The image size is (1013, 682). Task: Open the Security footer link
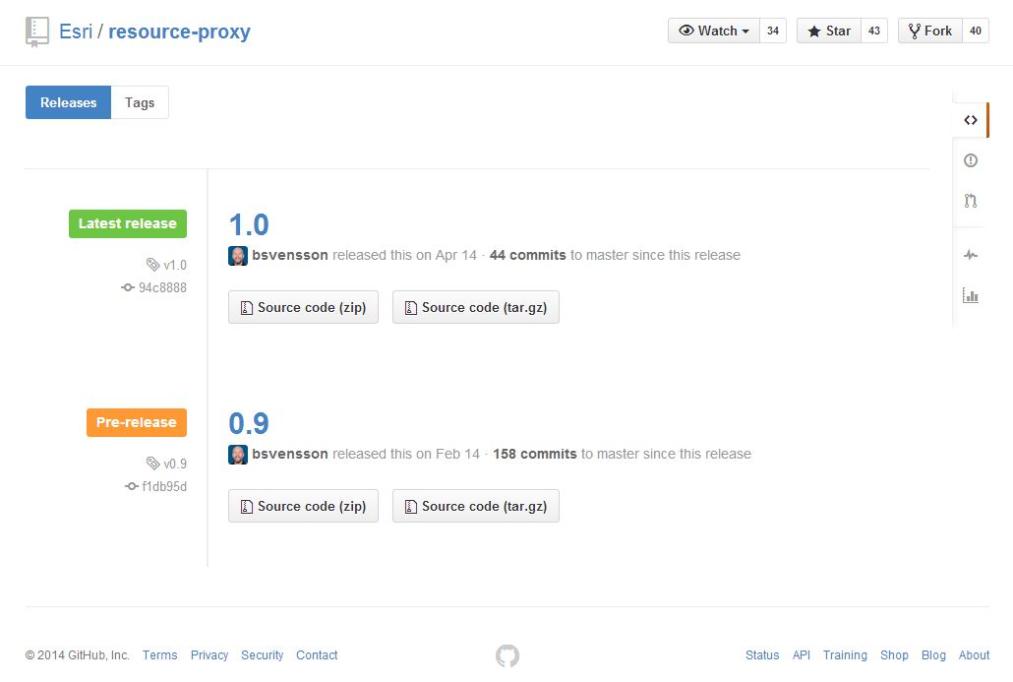pyautogui.click(x=263, y=654)
